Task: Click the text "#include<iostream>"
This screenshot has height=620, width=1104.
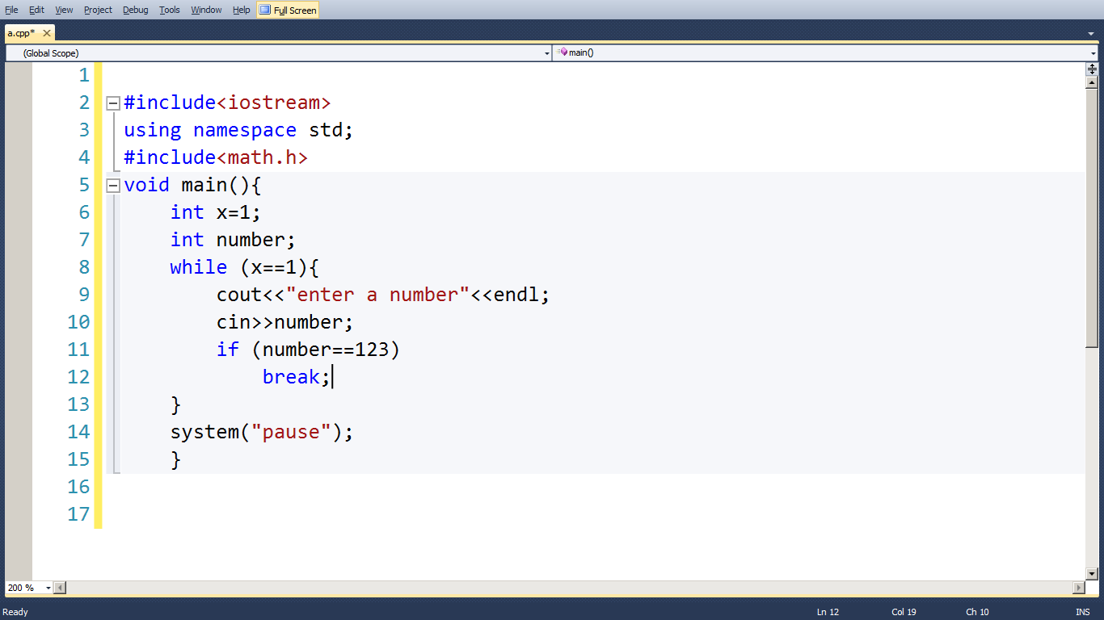Action: (227, 103)
